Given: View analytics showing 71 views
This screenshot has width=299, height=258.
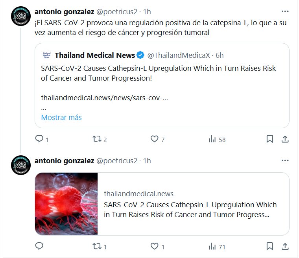Looking at the screenshot, I should pos(212,247).
